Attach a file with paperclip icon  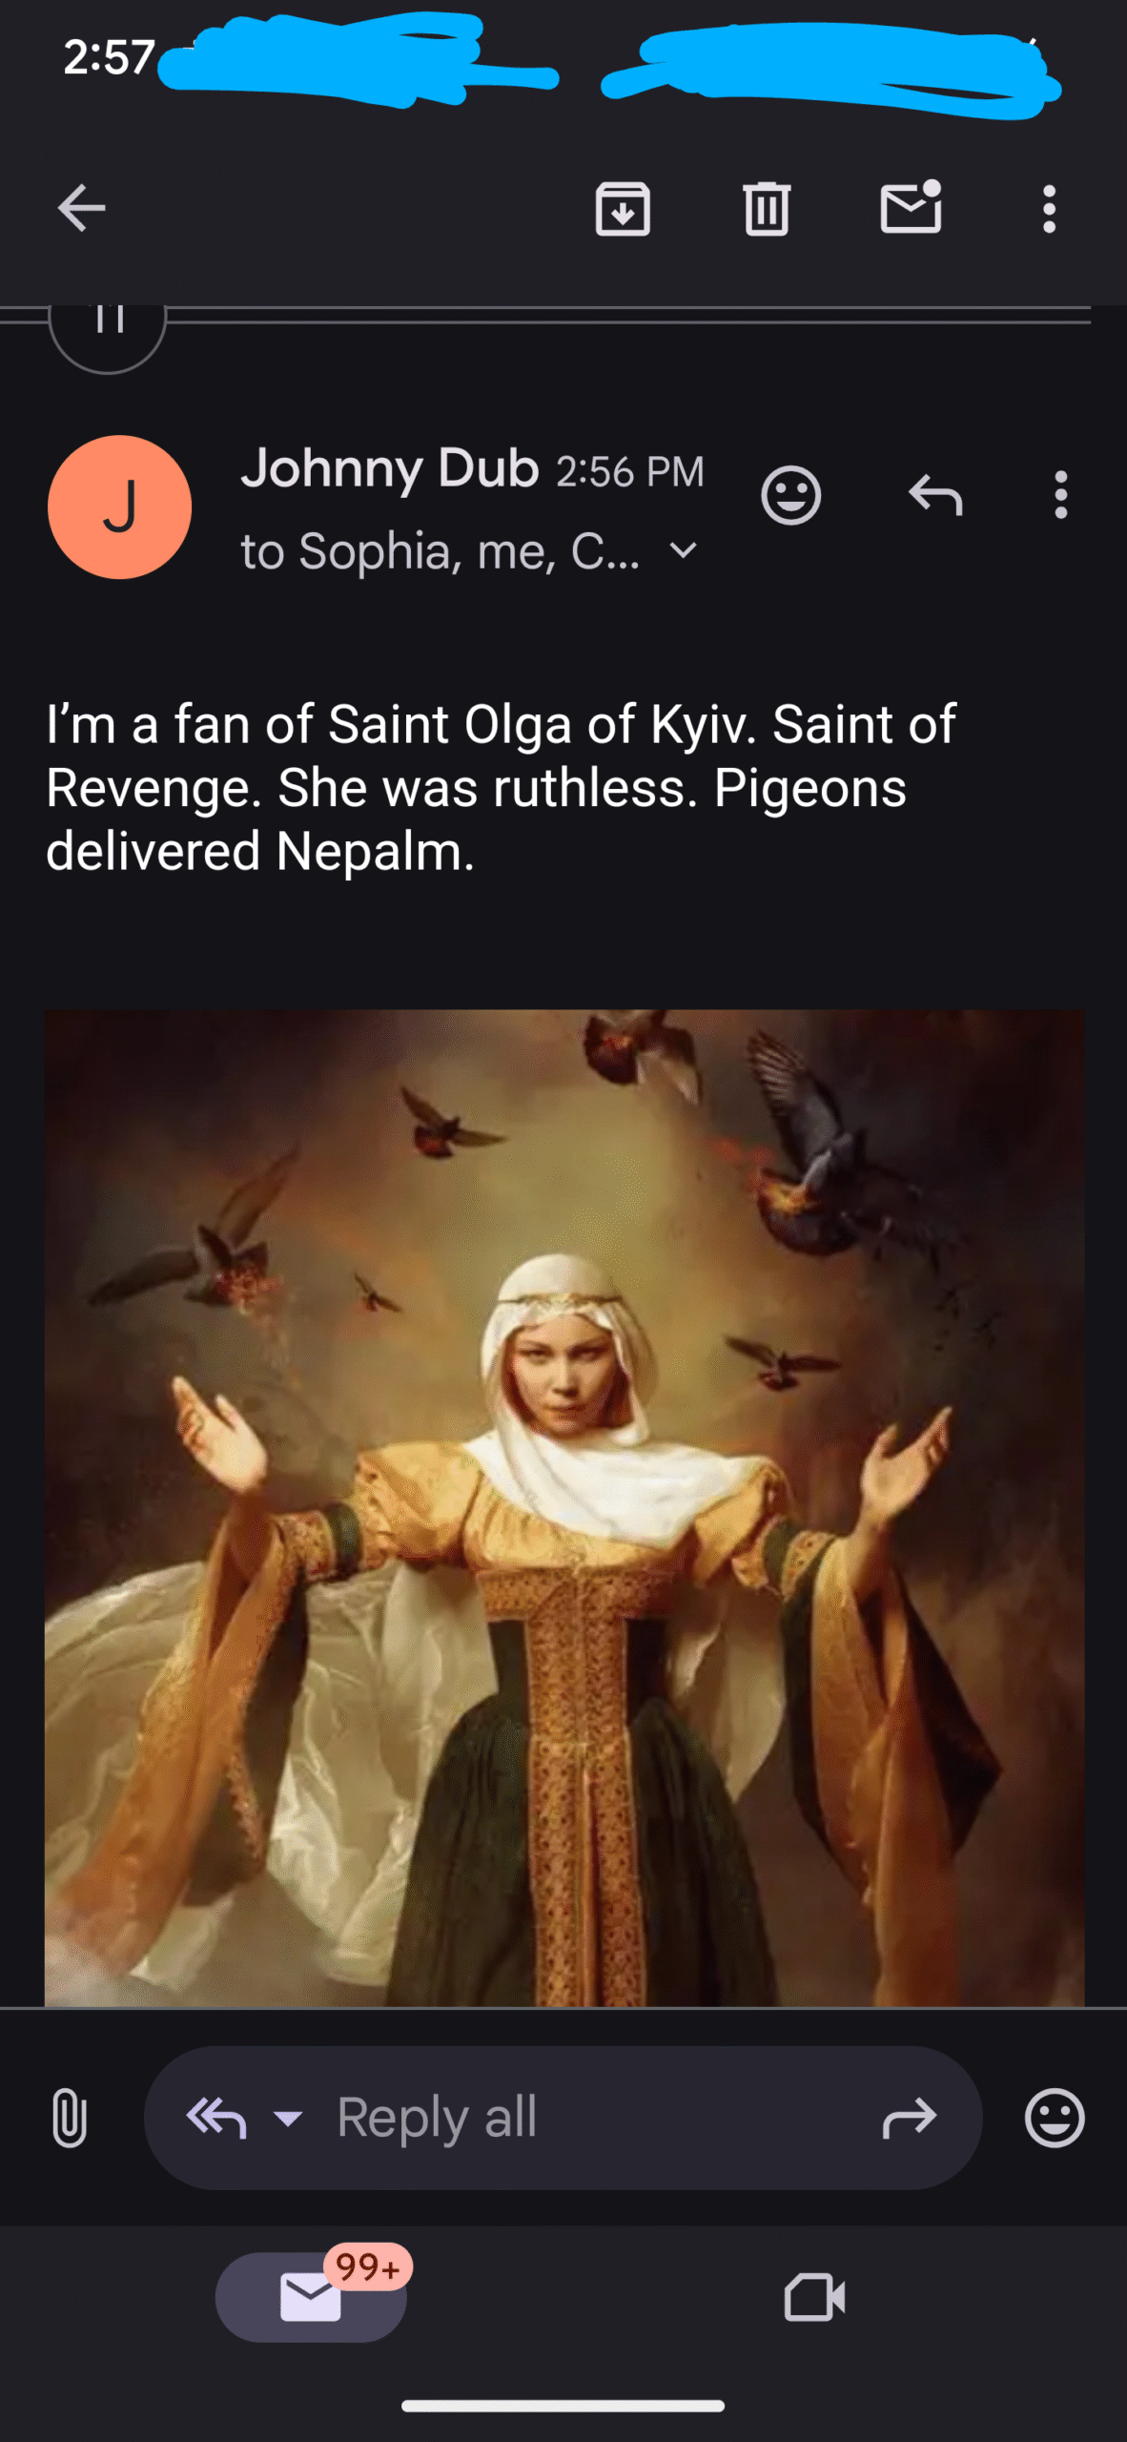(69, 2118)
